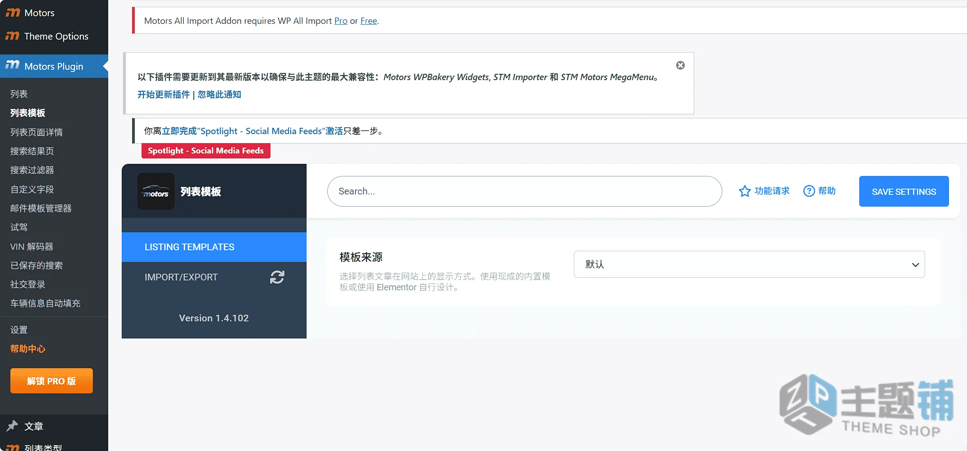Click the Spotlight activation link
Screen dimensions: 967x451
point(252,131)
